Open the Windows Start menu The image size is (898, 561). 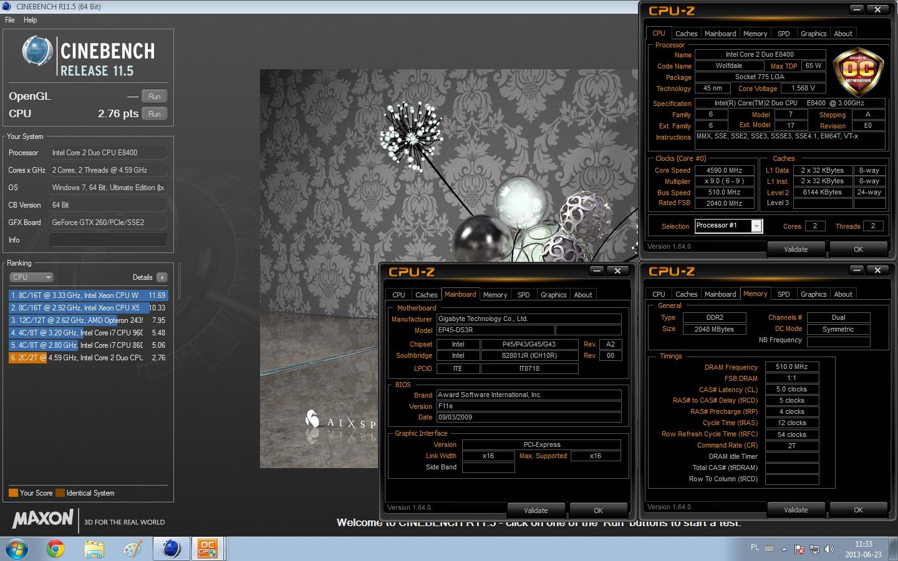[16, 549]
